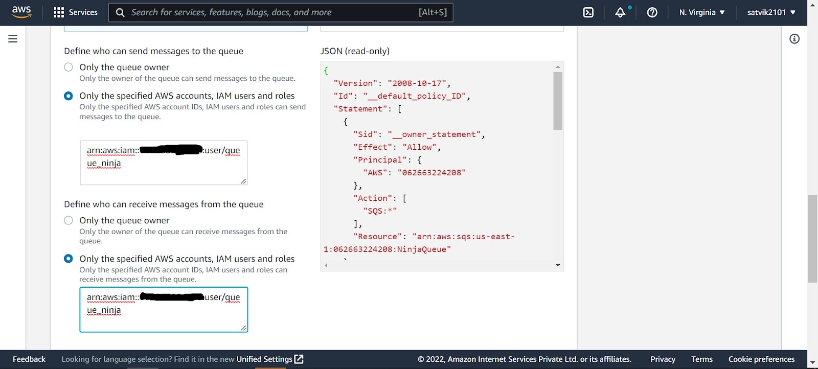Open the help question mark menu

(x=652, y=12)
